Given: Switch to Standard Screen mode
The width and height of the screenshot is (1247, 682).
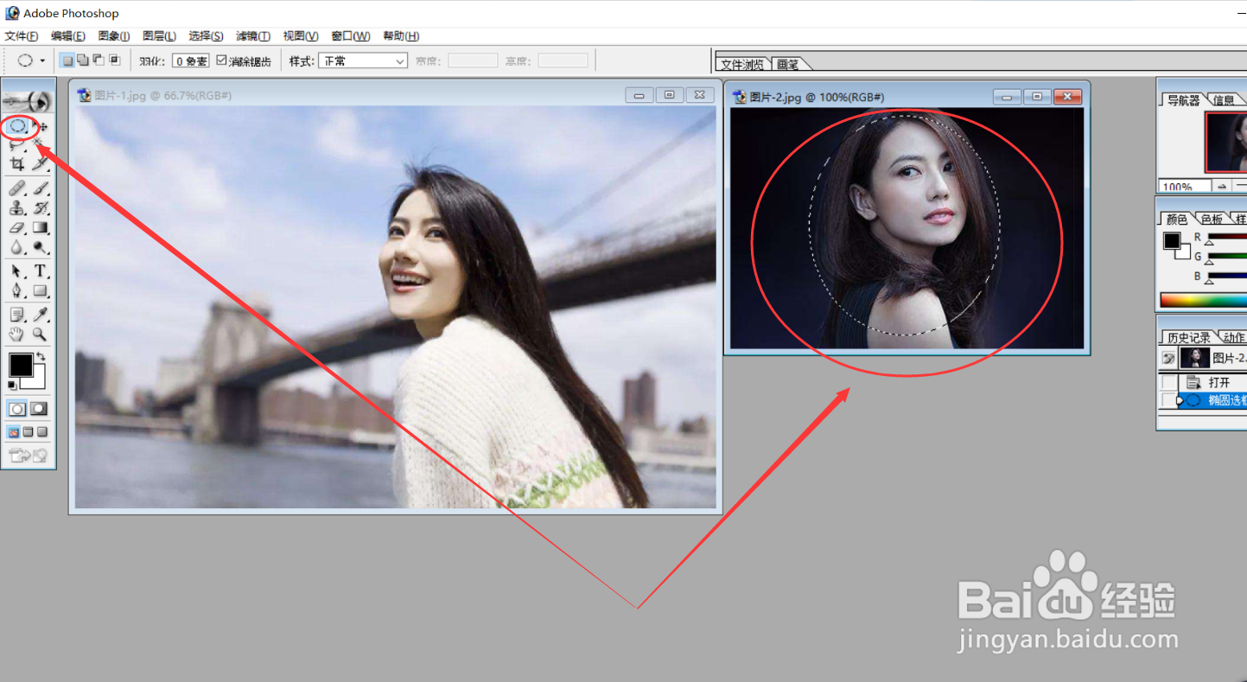Looking at the screenshot, I should [14, 432].
